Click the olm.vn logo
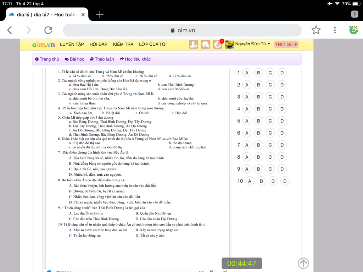This screenshot has height=272, width=363. coord(44,44)
